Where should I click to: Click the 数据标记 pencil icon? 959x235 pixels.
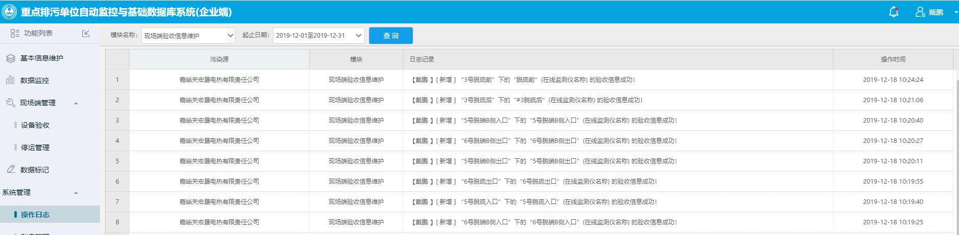[11, 169]
